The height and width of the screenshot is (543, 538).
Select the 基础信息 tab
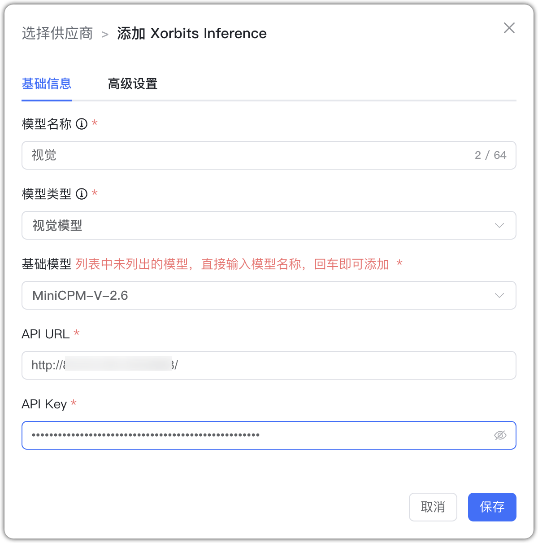point(47,84)
